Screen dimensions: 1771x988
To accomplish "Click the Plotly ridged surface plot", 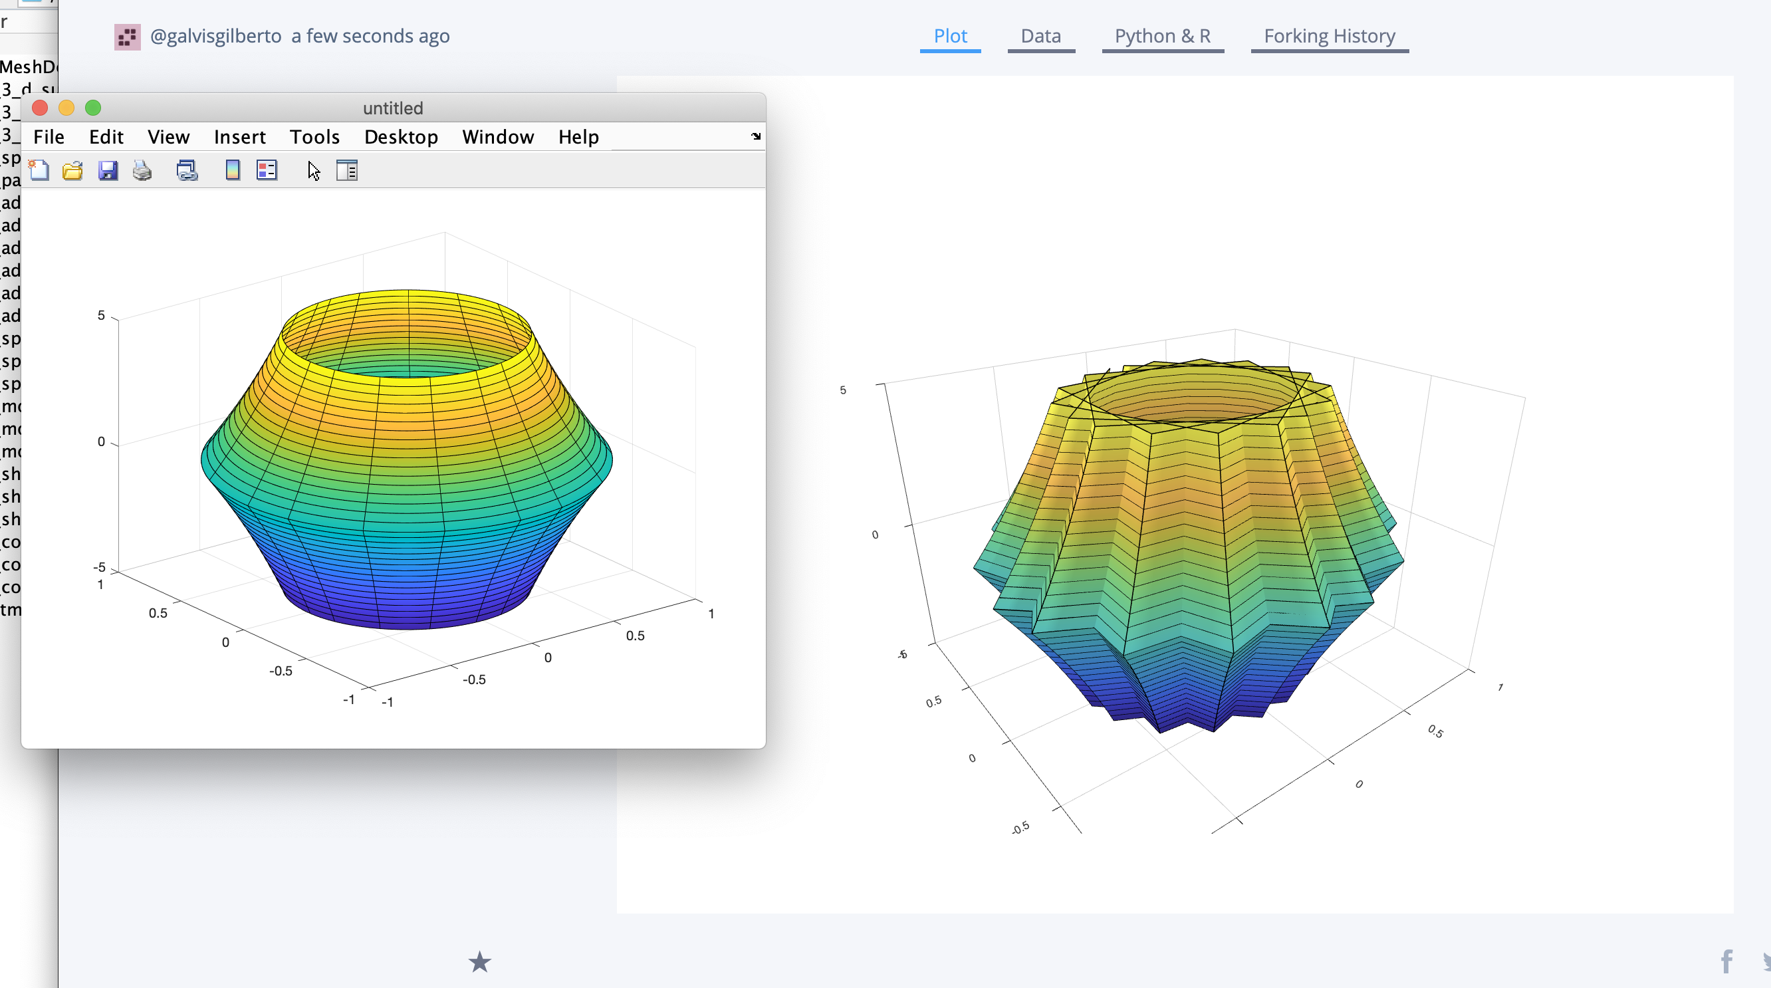I will (1189, 545).
